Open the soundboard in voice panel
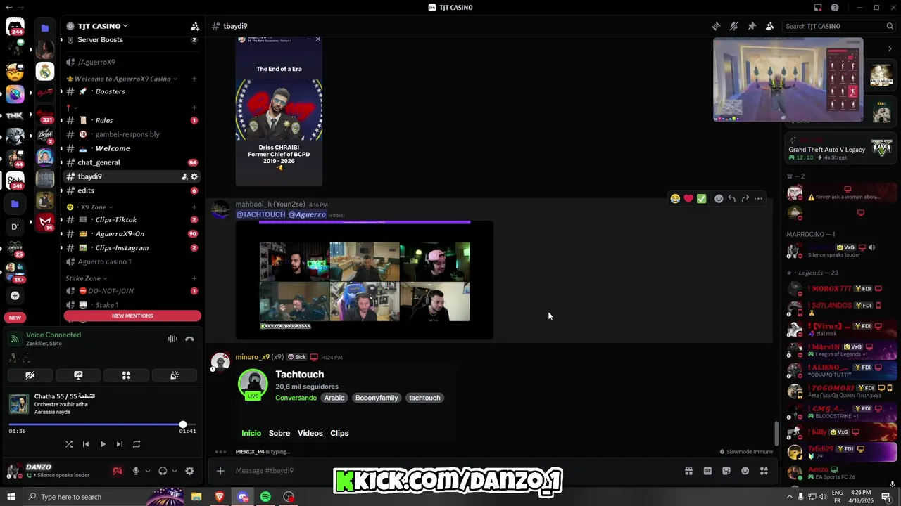 pos(175,375)
